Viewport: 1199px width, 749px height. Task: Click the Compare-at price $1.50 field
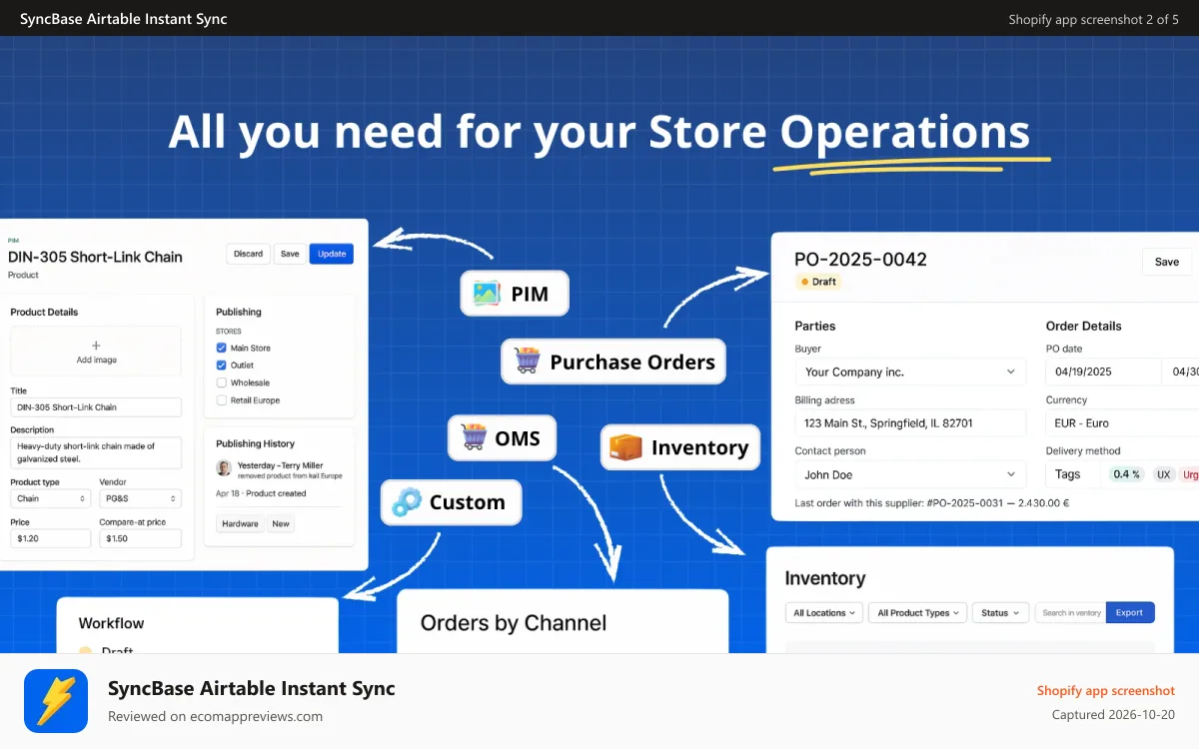(x=140, y=538)
